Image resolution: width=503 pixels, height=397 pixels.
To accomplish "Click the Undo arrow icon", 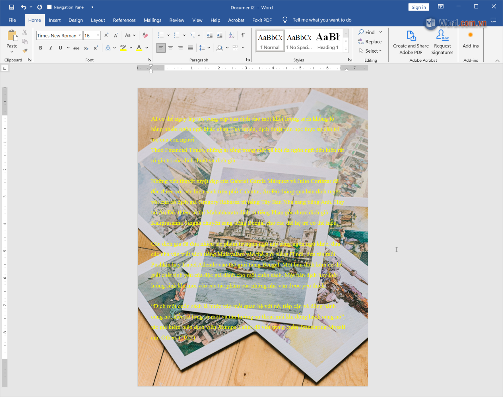I will coord(24,7).
